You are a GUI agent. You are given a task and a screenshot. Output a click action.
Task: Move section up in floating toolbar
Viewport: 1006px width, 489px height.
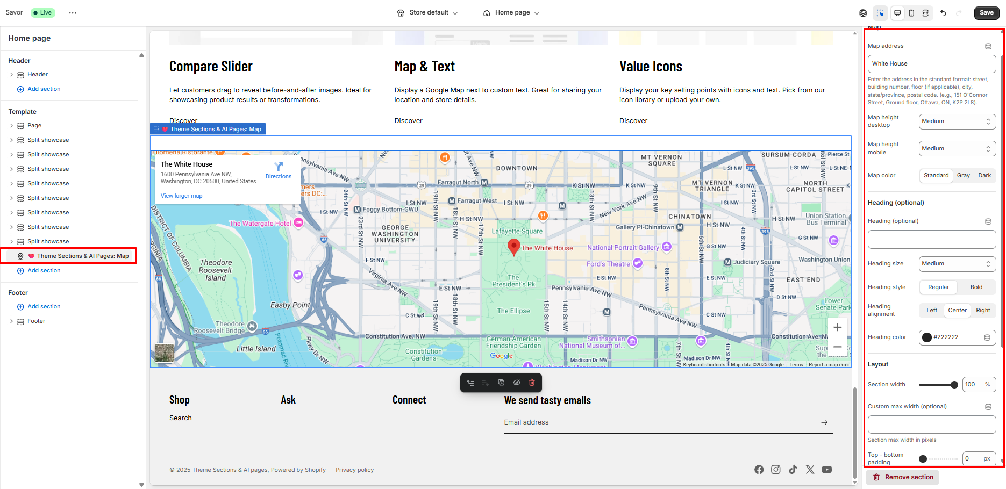pyautogui.click(x=470, y=383)
